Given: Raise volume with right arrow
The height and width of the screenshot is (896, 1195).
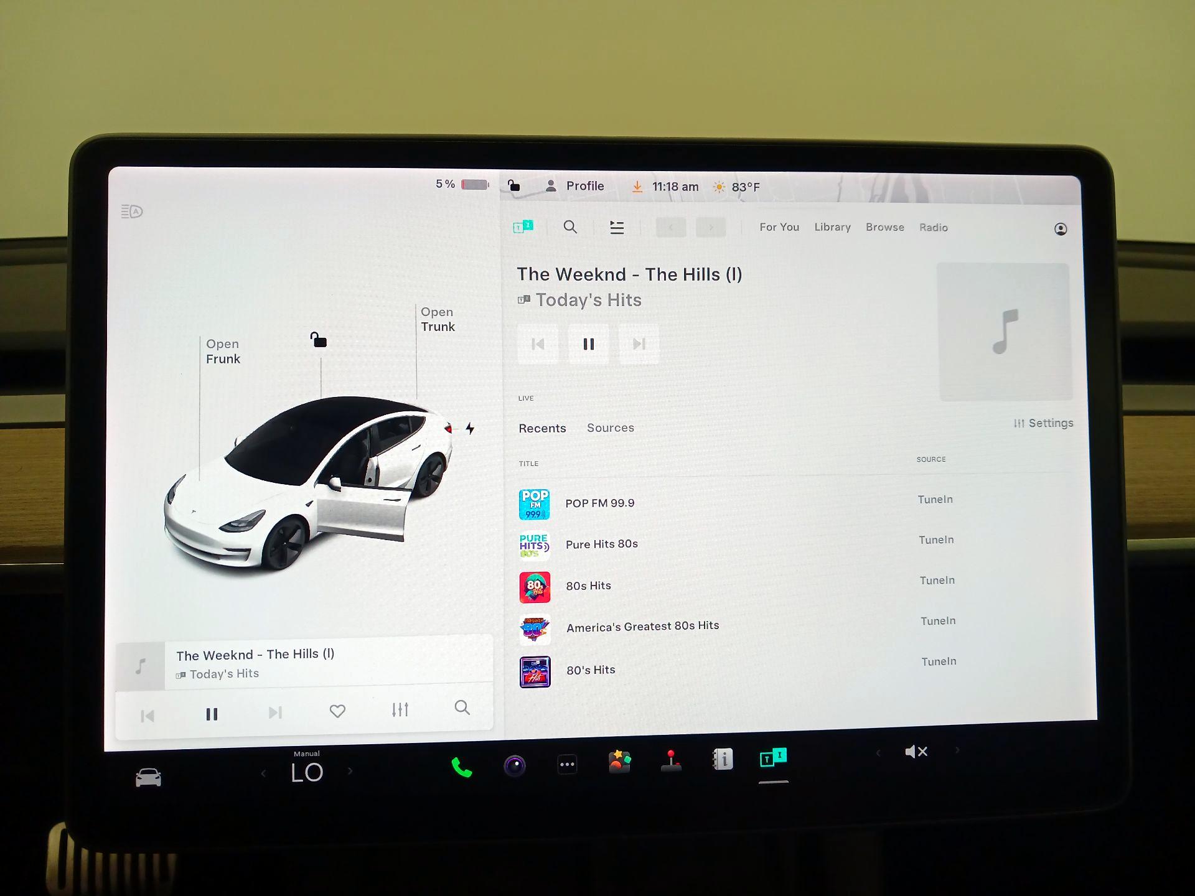Looking at the screenshot, I should click(x=957, y=750).
